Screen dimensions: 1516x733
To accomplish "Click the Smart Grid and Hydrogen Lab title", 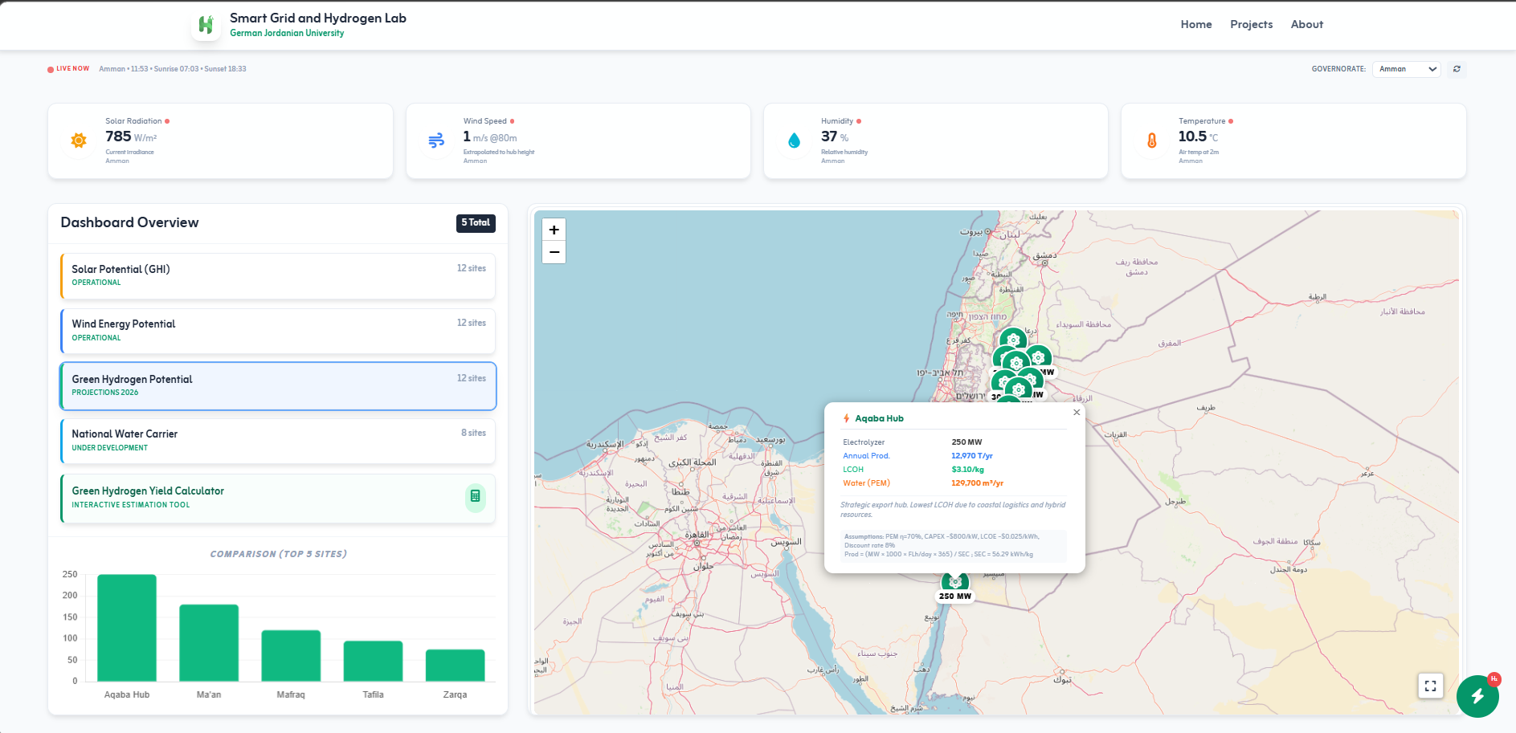I will (x=318, y=18).
